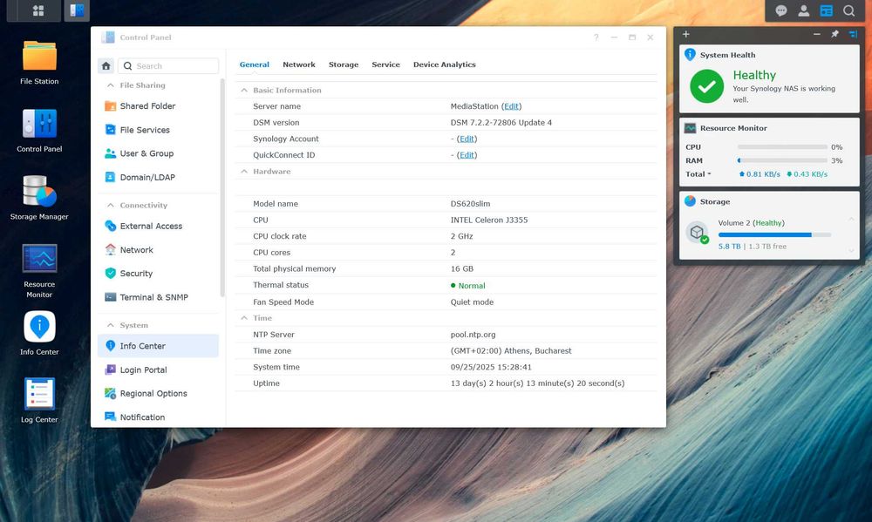
Task: Show previous volume in Storage widget
Action: click(851, 220)
